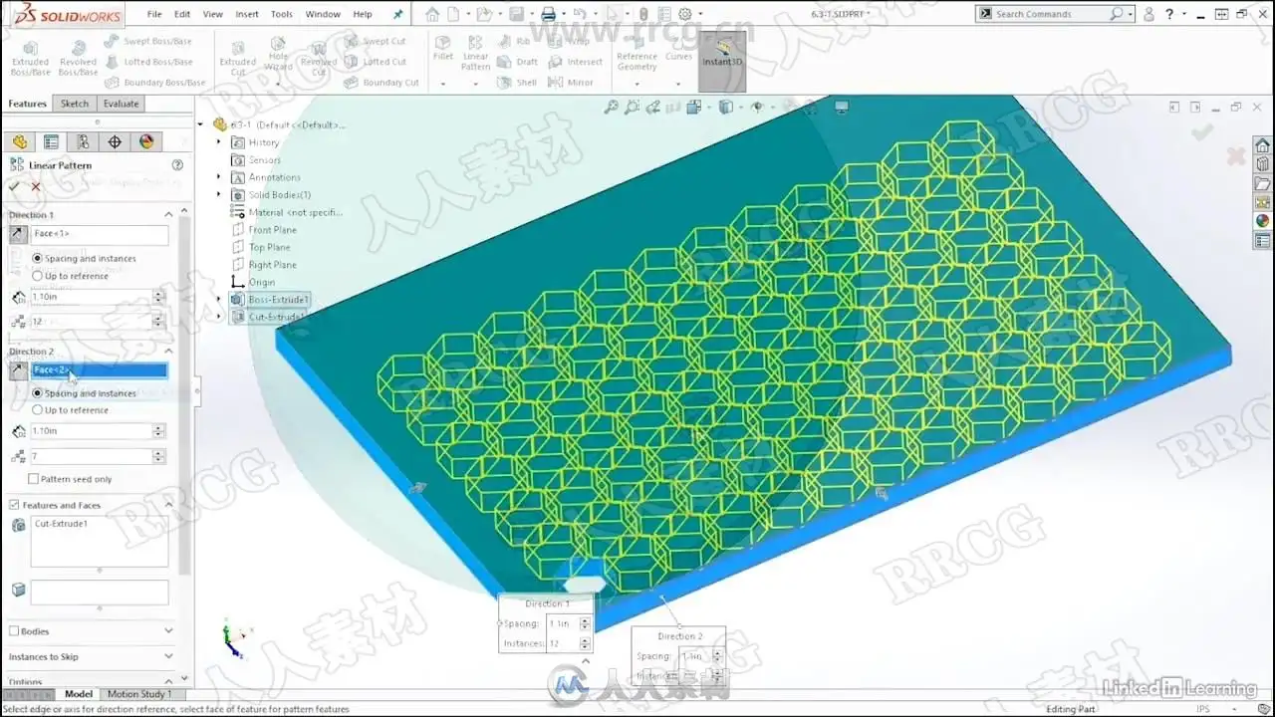Reverse Direction 2 with arrow button
This screenshot has width=1275, height=717.
[x=19, y=370]
